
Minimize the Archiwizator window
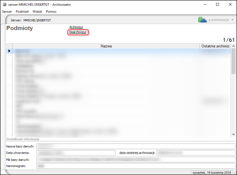point(205,5)
